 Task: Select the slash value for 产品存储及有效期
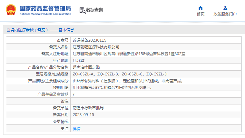tap(73, 94)
